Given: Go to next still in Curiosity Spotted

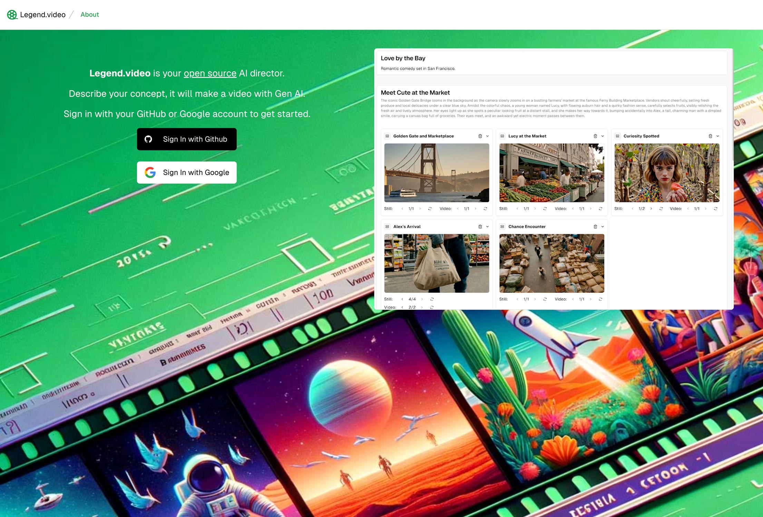Looking at the screenshot, I should click(x=651, y=209).
